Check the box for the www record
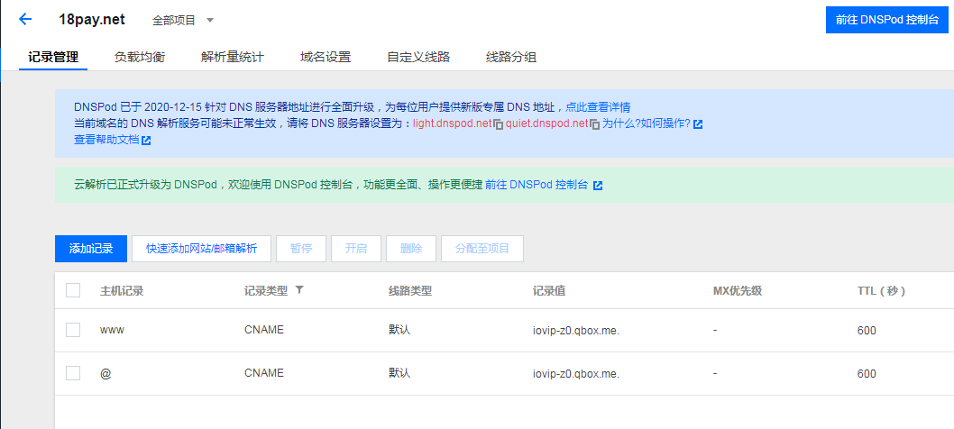954x429 pixels. tap(73, 330)
